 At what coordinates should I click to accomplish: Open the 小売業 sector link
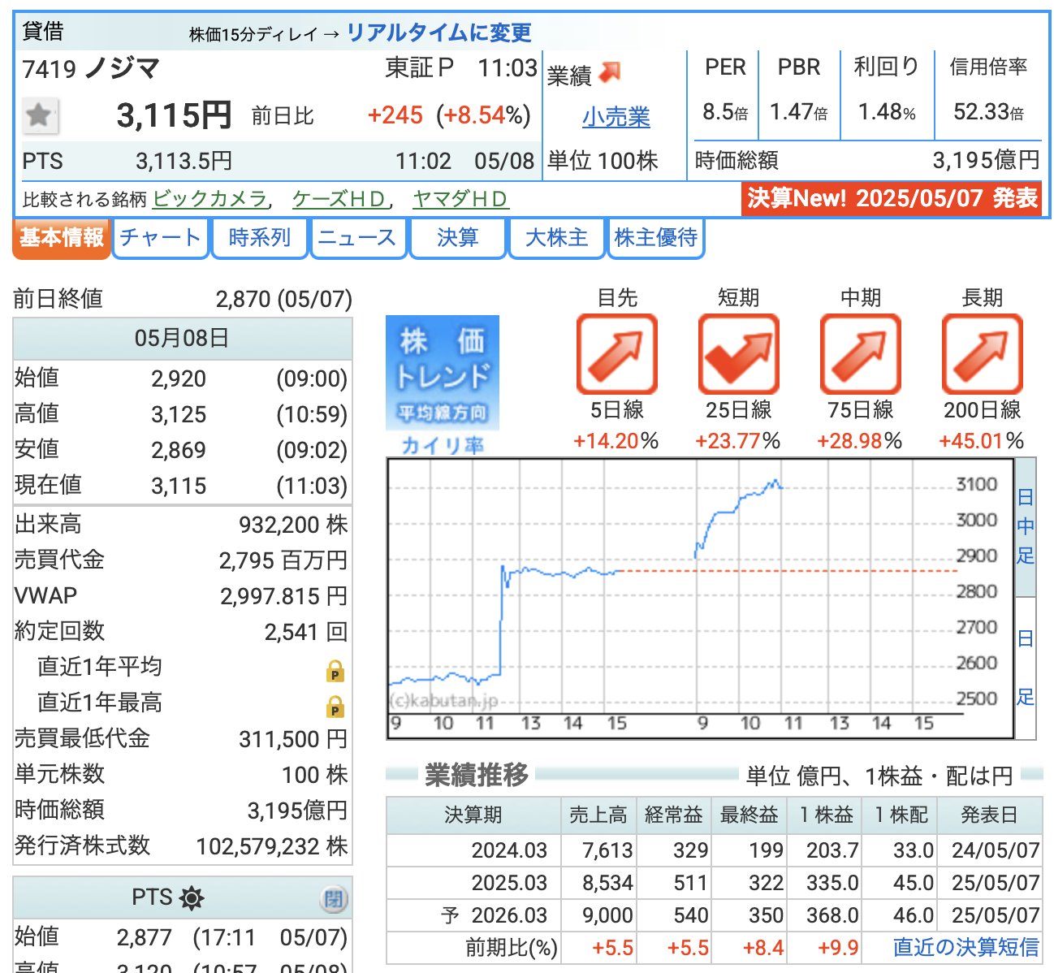point(616,117)
